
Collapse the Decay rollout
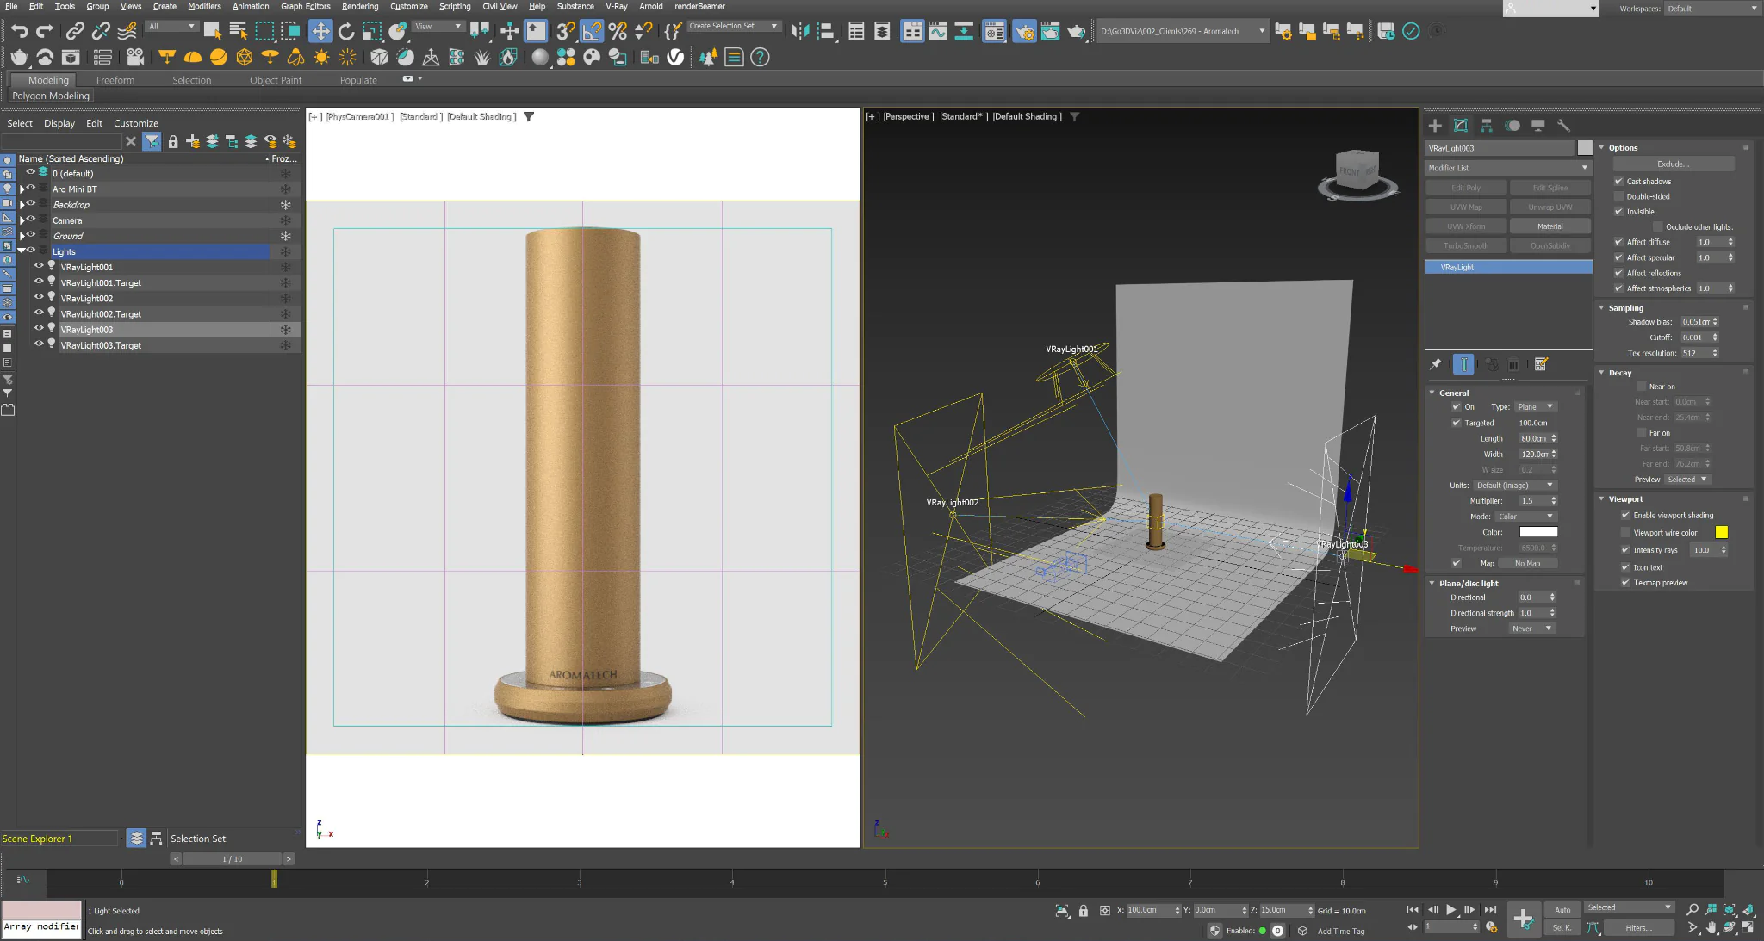[1602, 373]
